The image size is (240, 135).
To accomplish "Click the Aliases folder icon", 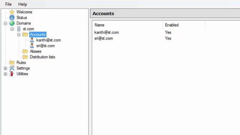I will [x=25, y=51].
